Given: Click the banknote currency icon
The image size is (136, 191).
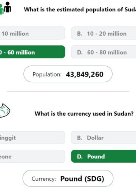Looking at the screenshot, I should (5, 111).
